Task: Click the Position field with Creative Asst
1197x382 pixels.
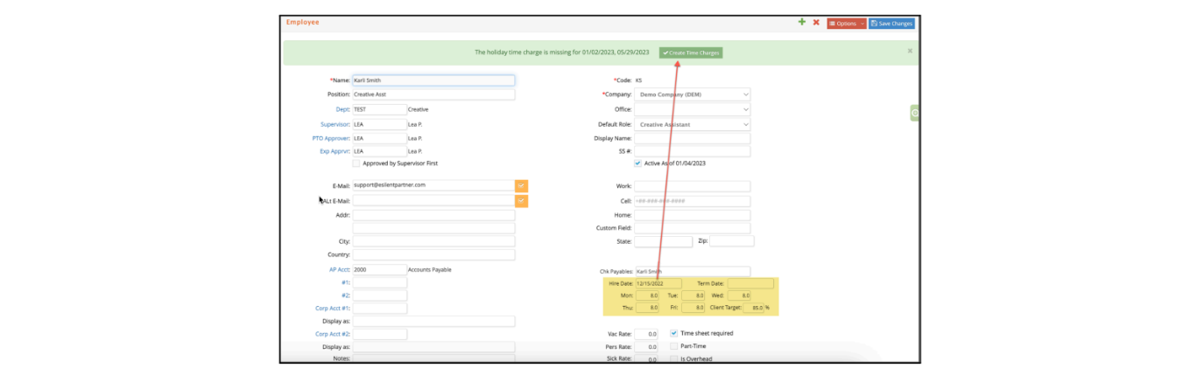Action: (x=433, y=94)
